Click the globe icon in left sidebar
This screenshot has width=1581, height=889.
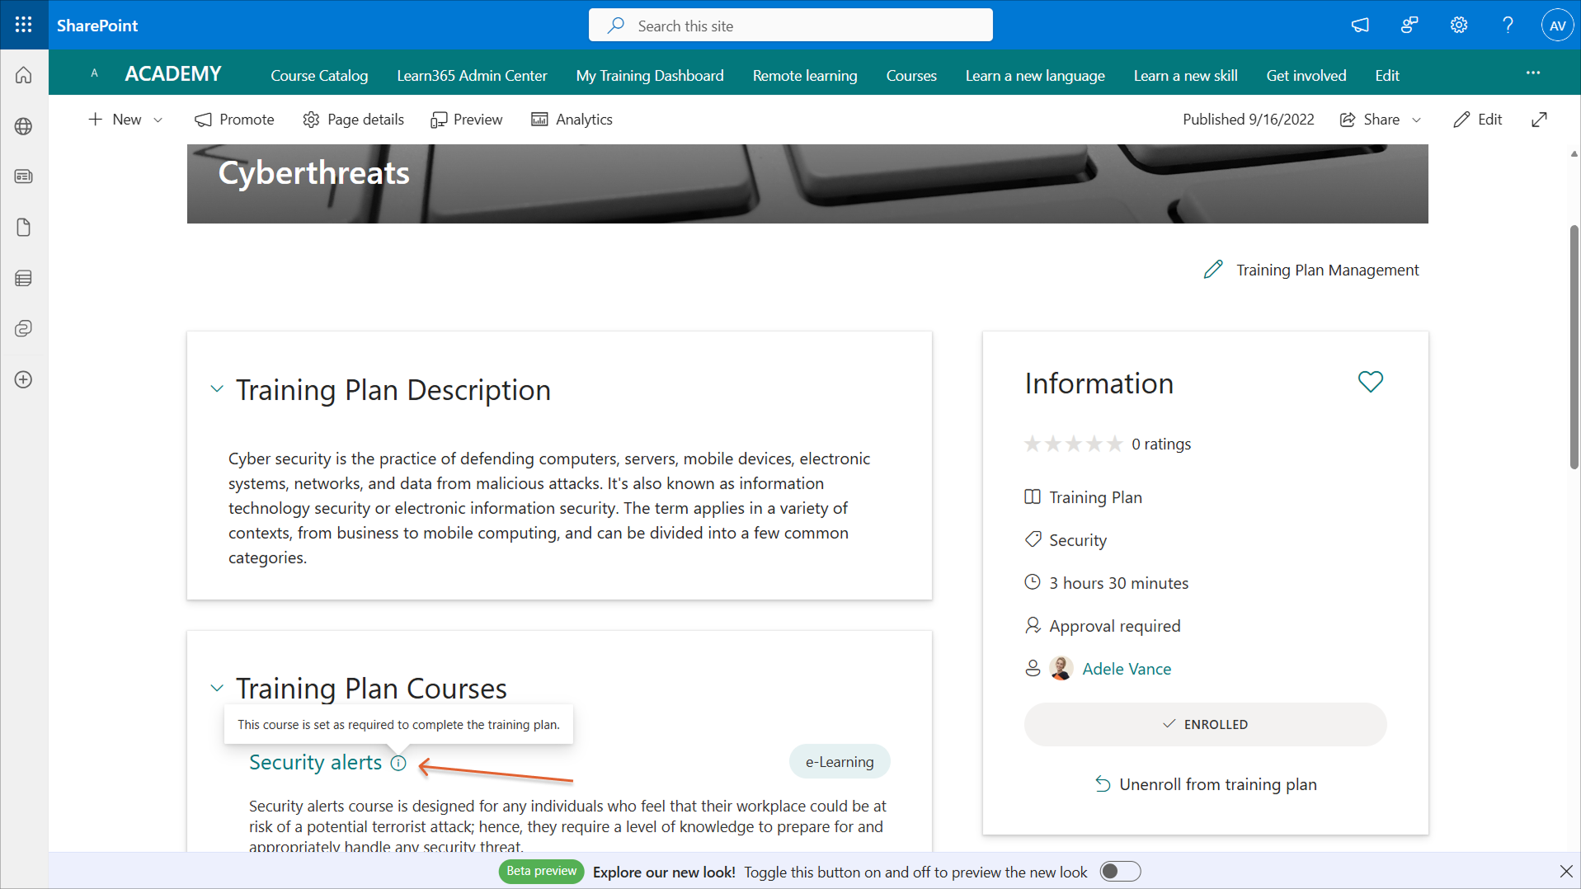click(x=24, y=126)
